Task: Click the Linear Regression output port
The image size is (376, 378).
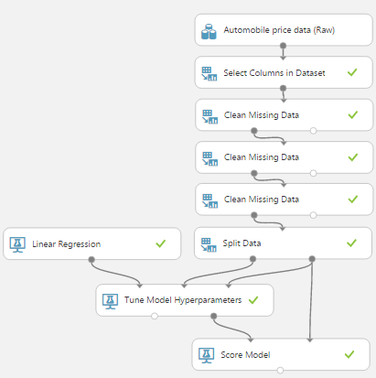Action: (91, 260)
